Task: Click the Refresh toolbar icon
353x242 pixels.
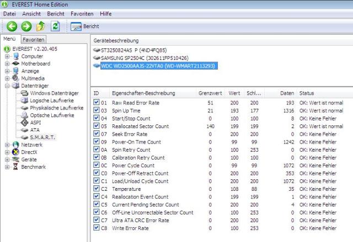Action: pyautogui.click(x=55, y=26)
